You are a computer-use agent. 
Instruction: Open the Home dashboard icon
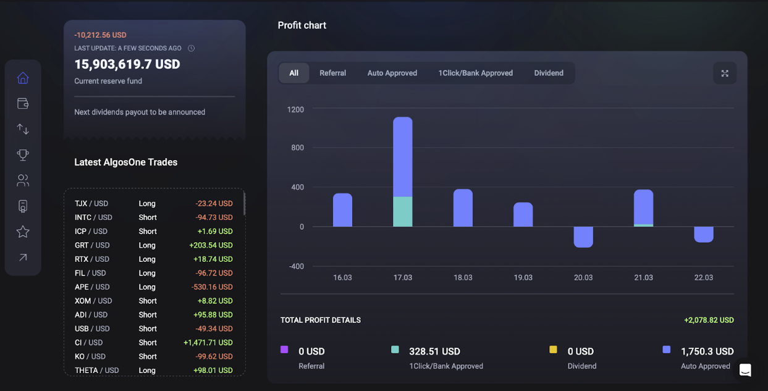coord(23,78)
